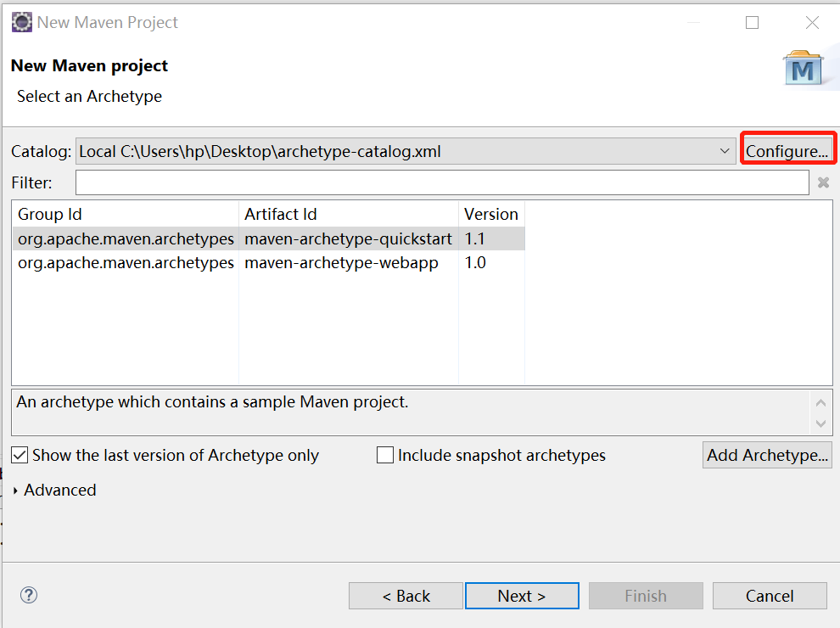Proceed with the Next > button
Screen dimensions: 840x628
(522, 596)
